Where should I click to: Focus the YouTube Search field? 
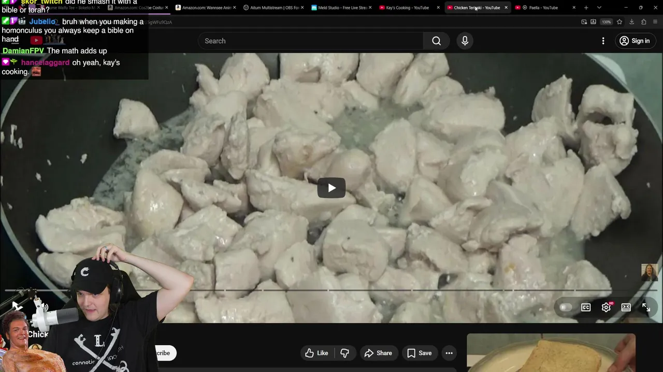311,41
